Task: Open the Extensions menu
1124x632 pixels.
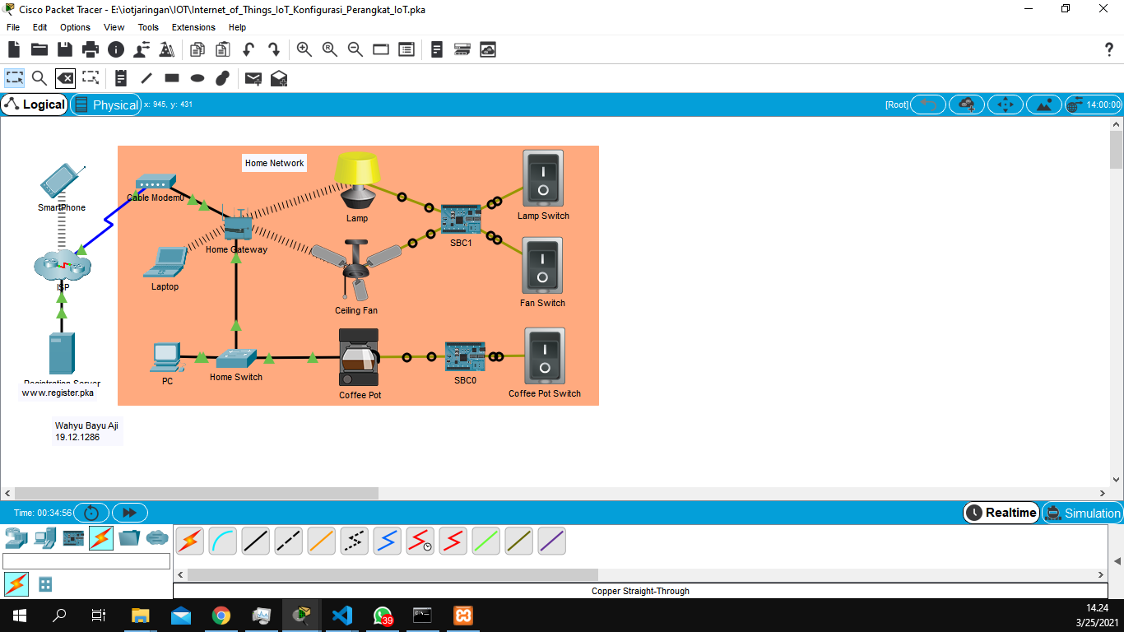Action: 193,27
